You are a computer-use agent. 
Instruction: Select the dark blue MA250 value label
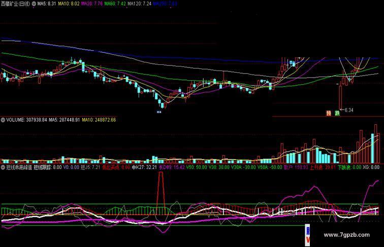(165, 4)
